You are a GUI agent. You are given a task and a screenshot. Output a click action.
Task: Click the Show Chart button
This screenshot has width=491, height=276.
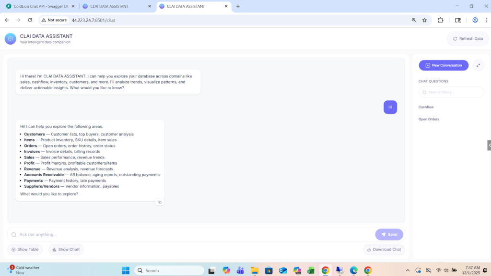(x=66, y=250)
